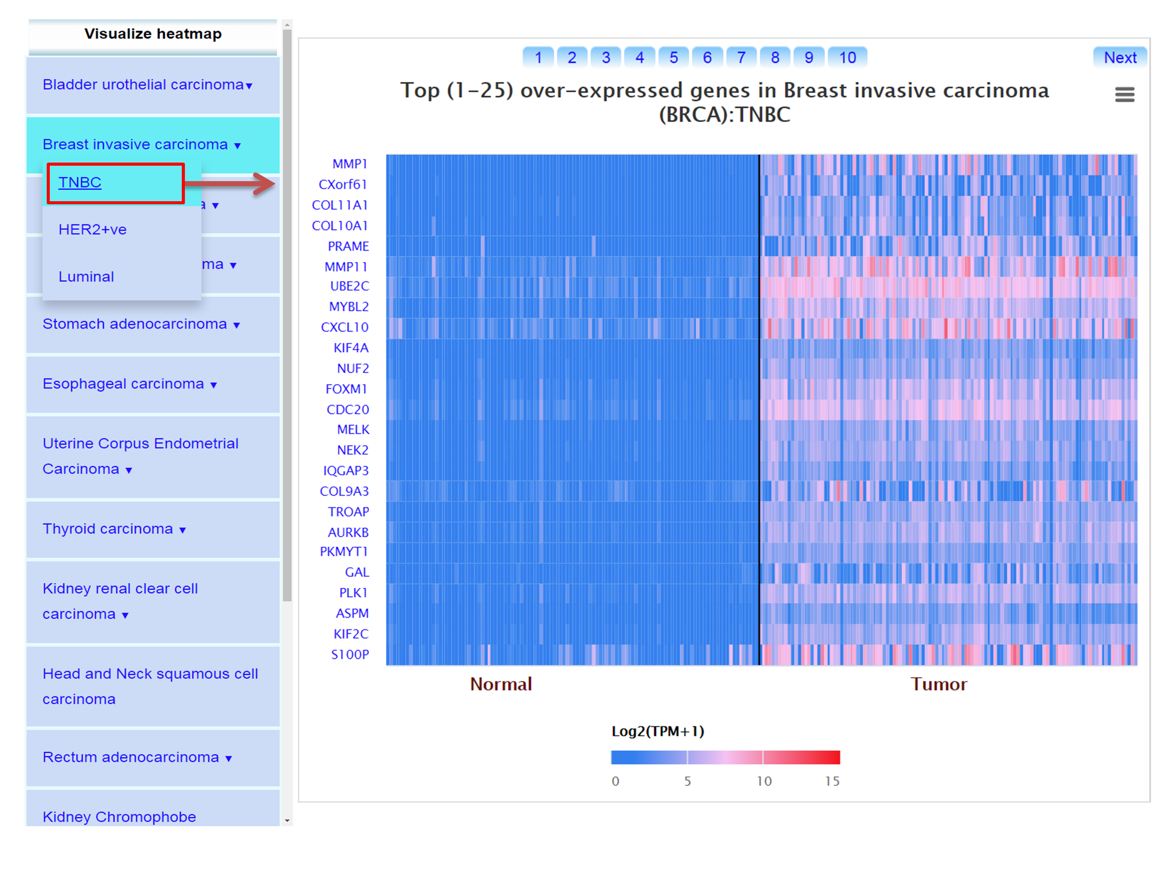Click red segment of Log2(TPM+1) legend
1158x869 pixels.
coord(801,757)
